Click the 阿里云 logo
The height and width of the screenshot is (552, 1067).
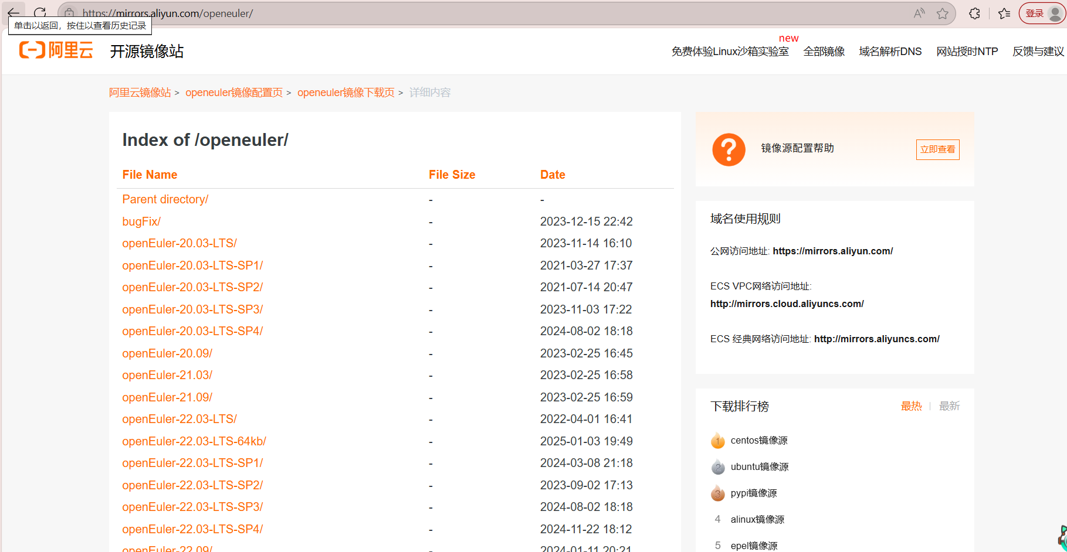pyautogui.click(x=56, y=50)
